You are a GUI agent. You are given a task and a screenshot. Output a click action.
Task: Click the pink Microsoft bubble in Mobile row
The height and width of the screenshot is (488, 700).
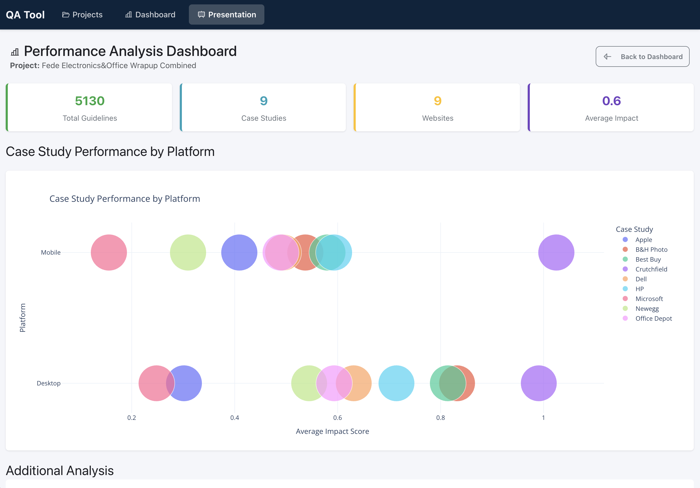click(109, 252)
